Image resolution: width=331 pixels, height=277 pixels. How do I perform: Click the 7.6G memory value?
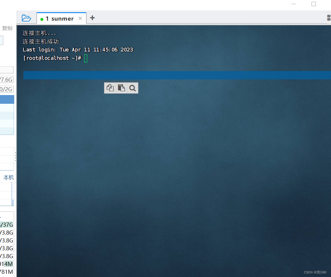click(6, 80)
